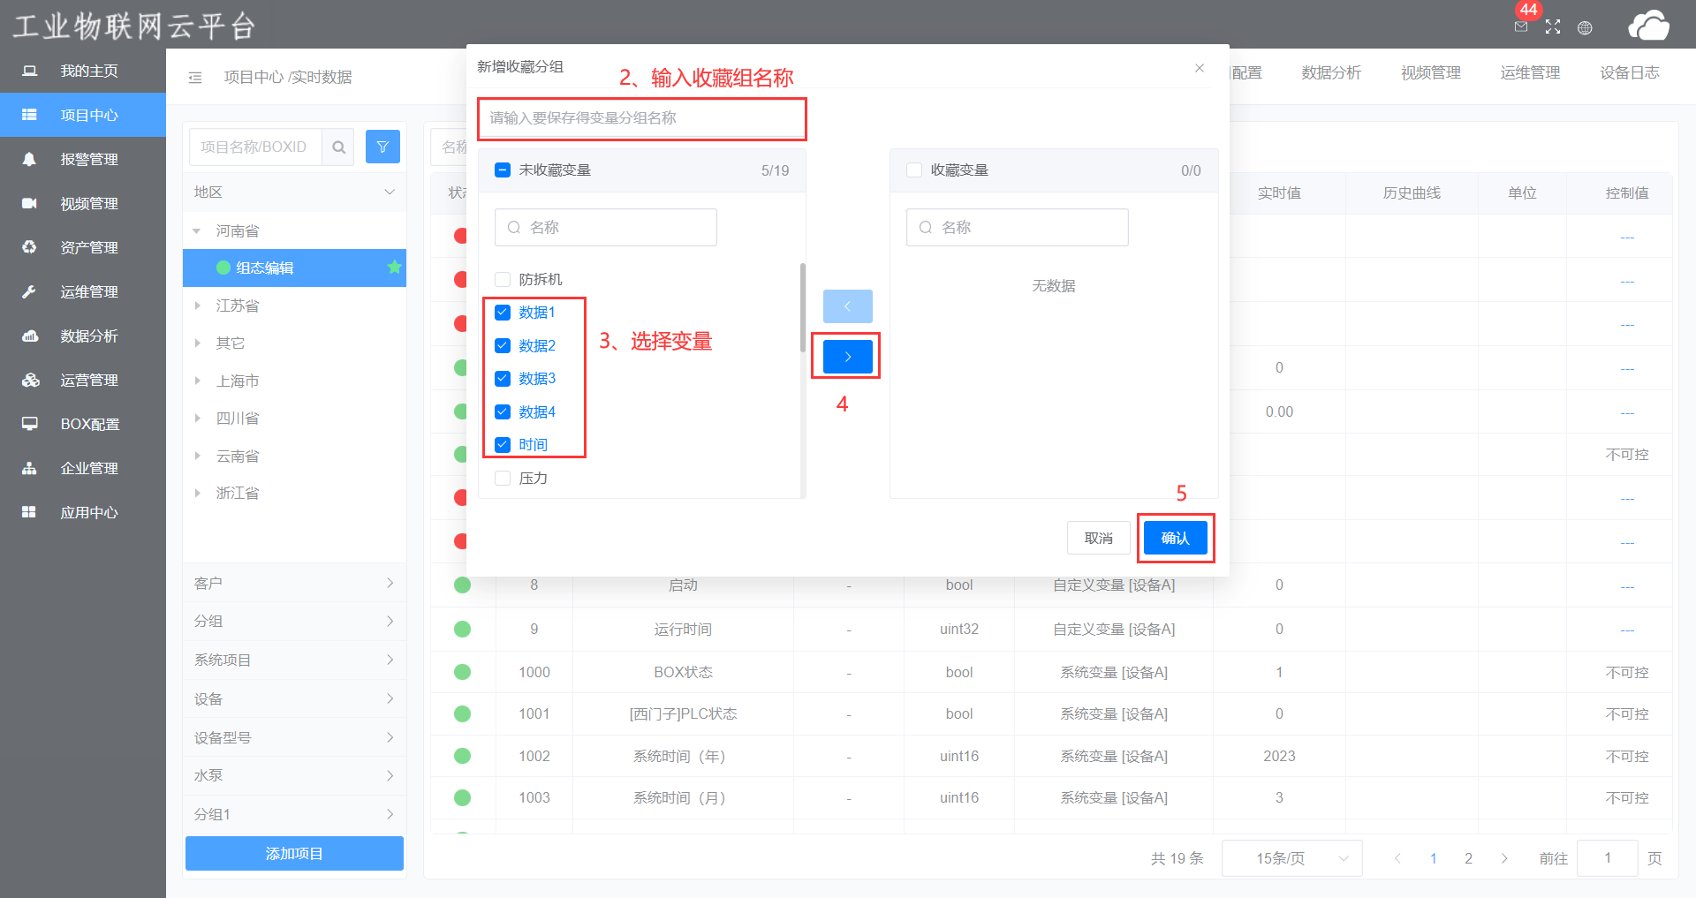Click the move-right transfer arrow button
1696x898 pixels.
847,357
